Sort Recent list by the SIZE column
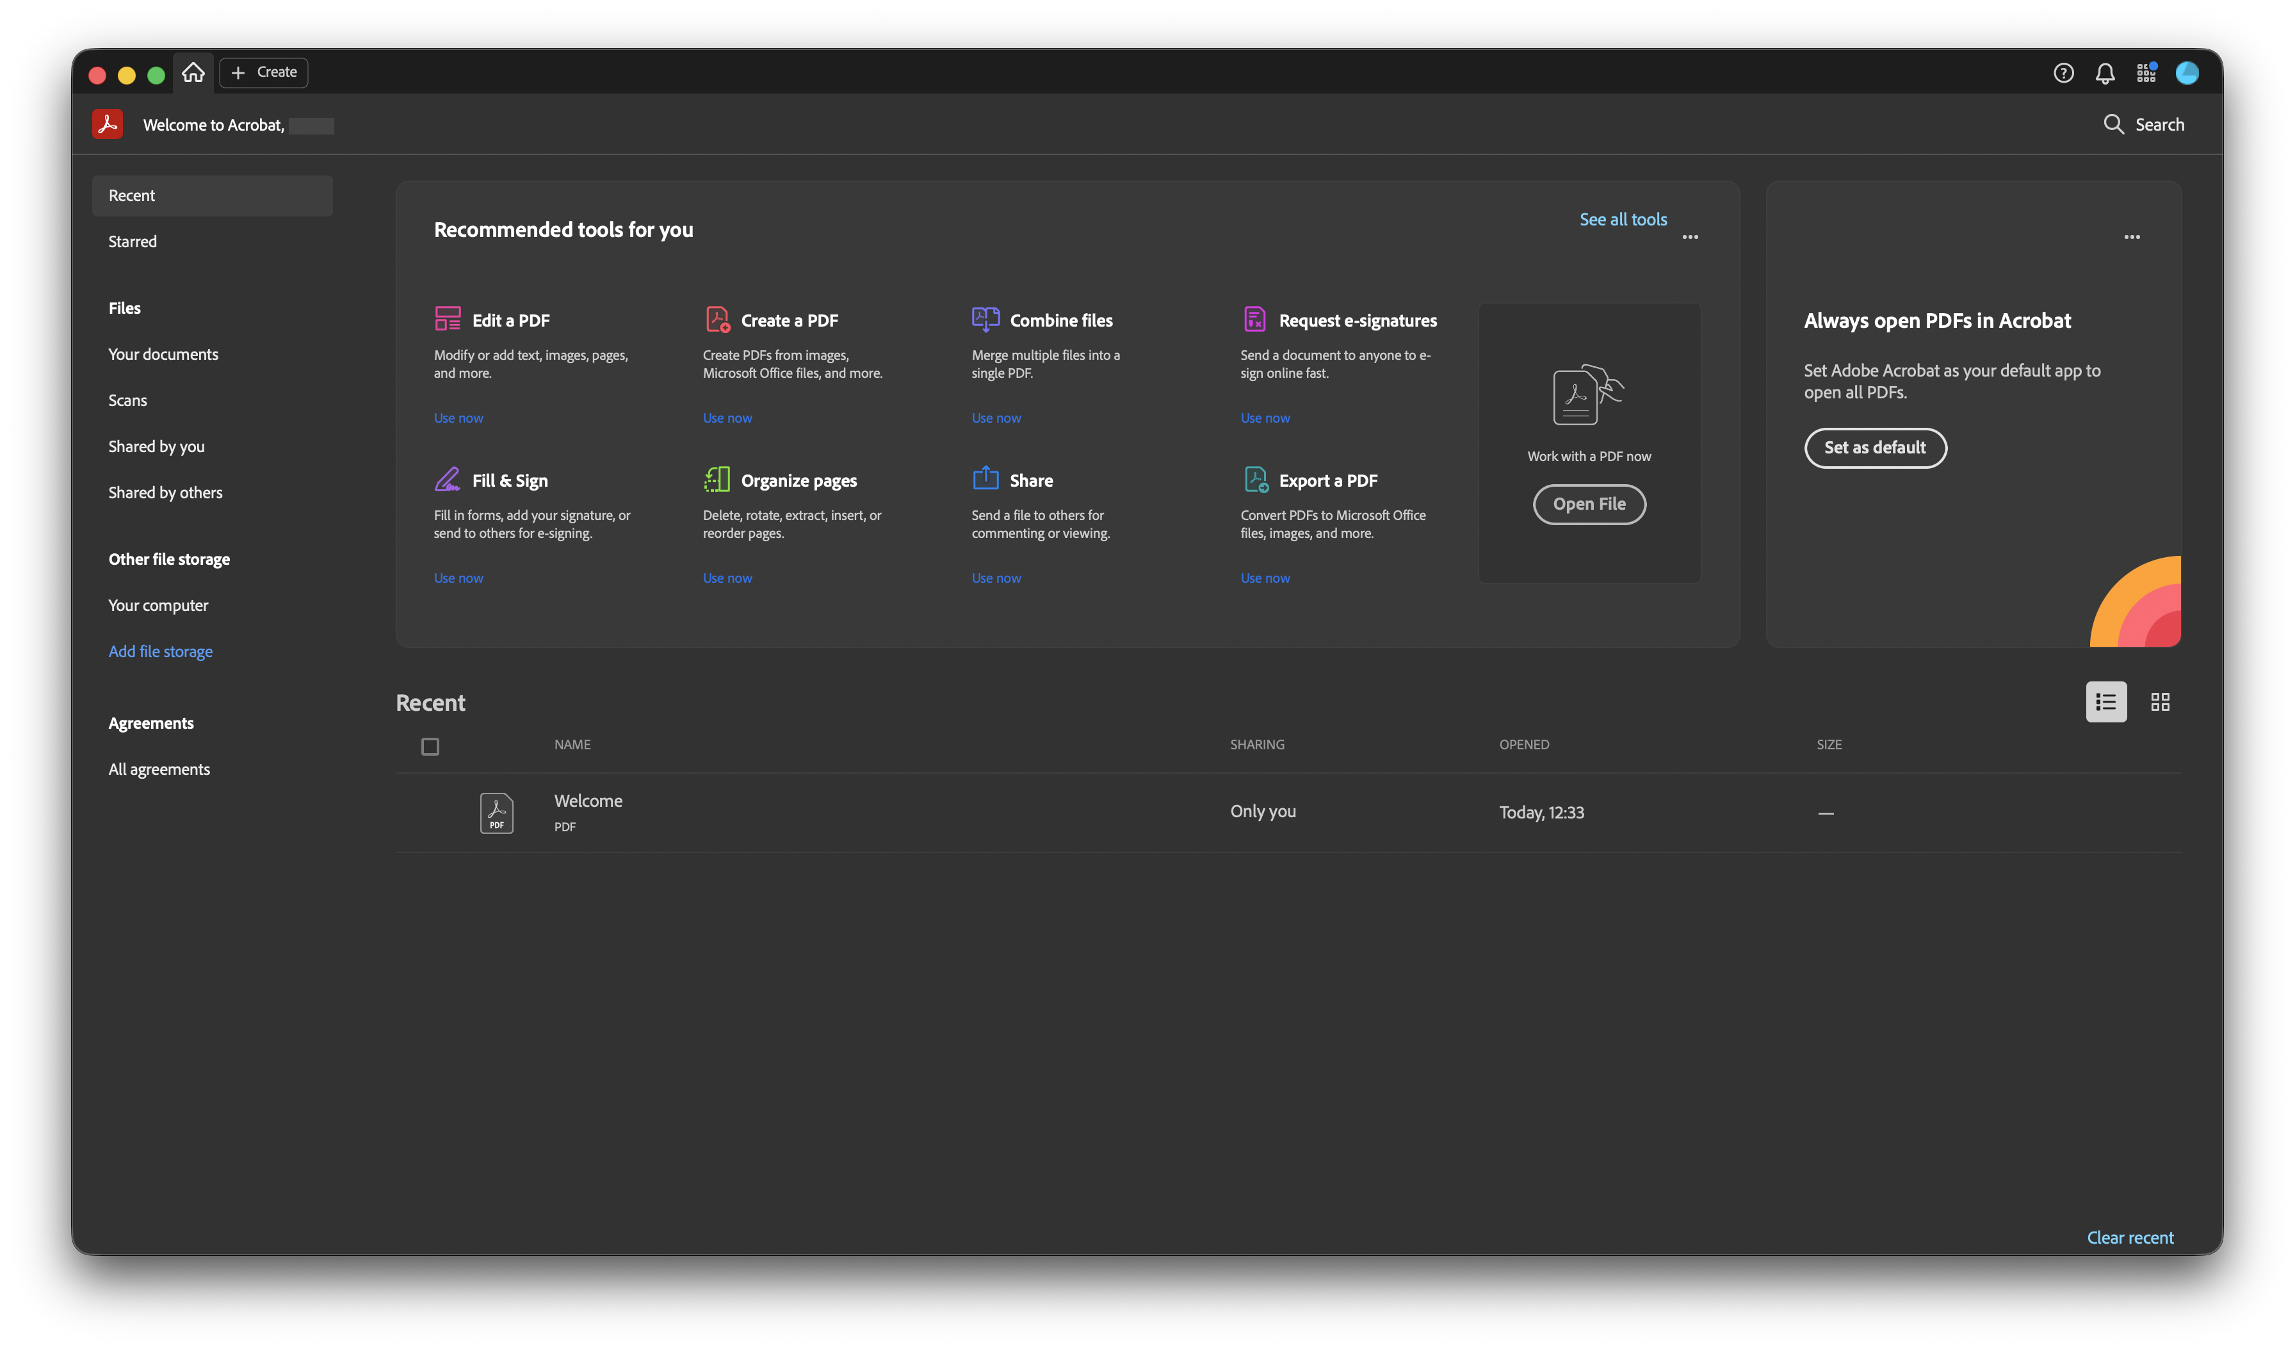 click(1829, 744)
